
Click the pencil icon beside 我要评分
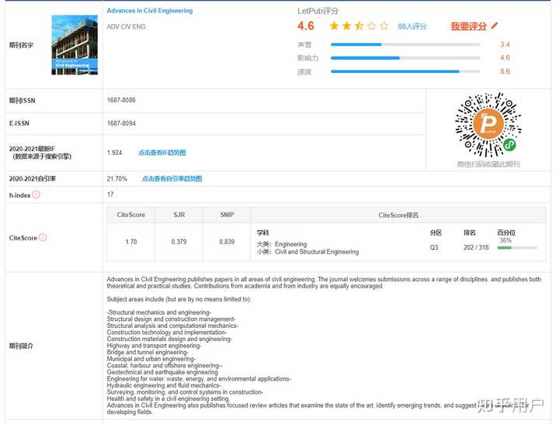coord(494,26)
